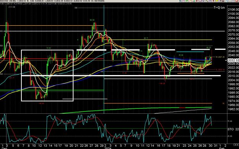Click the 2076.00 price axis label

click(233, 31)
